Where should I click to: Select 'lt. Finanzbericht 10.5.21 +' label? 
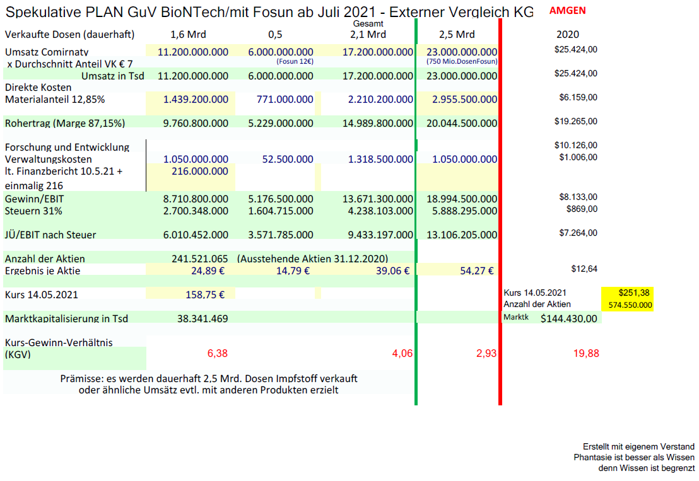[x=63, y=171]
